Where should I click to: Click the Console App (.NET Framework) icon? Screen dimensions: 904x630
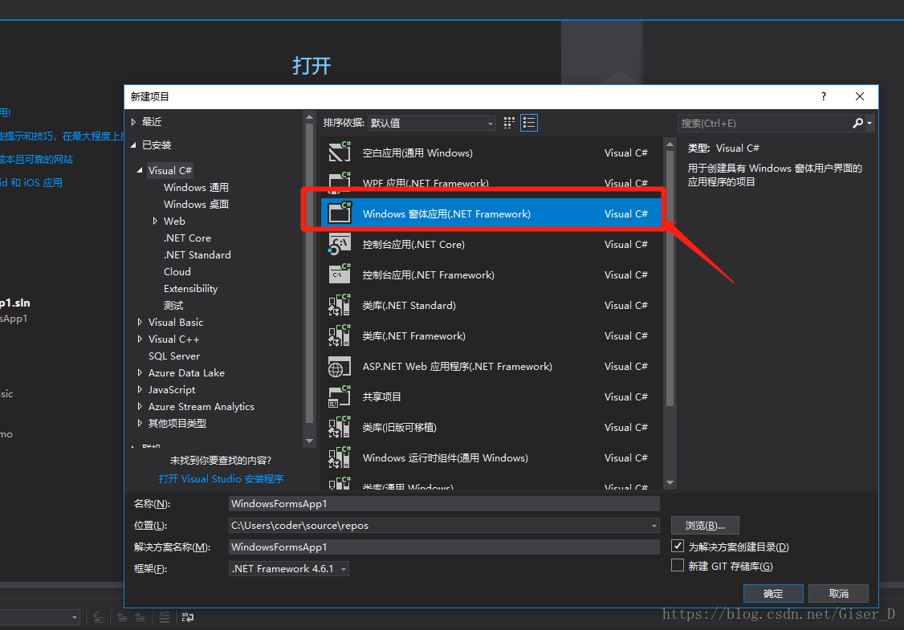click(x=340, y=274)
